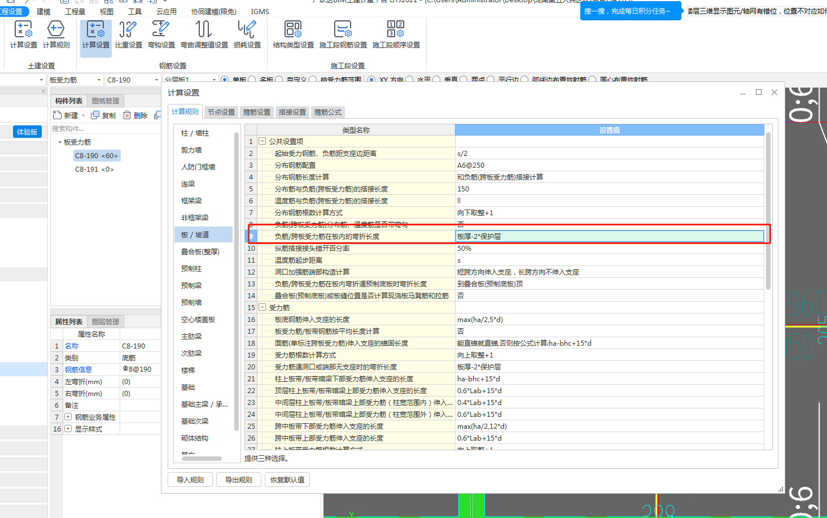
Task: Click 搜索构件 search field
Action: pos(105,129)
